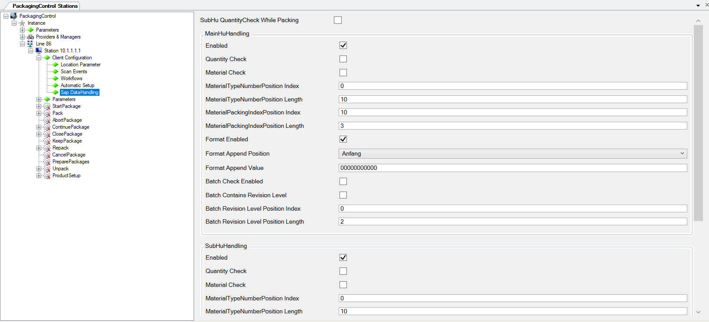Expand the ProductSetup node
Image resolution: width=709 pixels, height=322 pixels.
click(x=39, y=176)
